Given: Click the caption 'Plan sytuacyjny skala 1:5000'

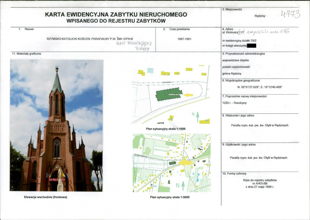Looking at the screenshot, I should coord(170,197).
